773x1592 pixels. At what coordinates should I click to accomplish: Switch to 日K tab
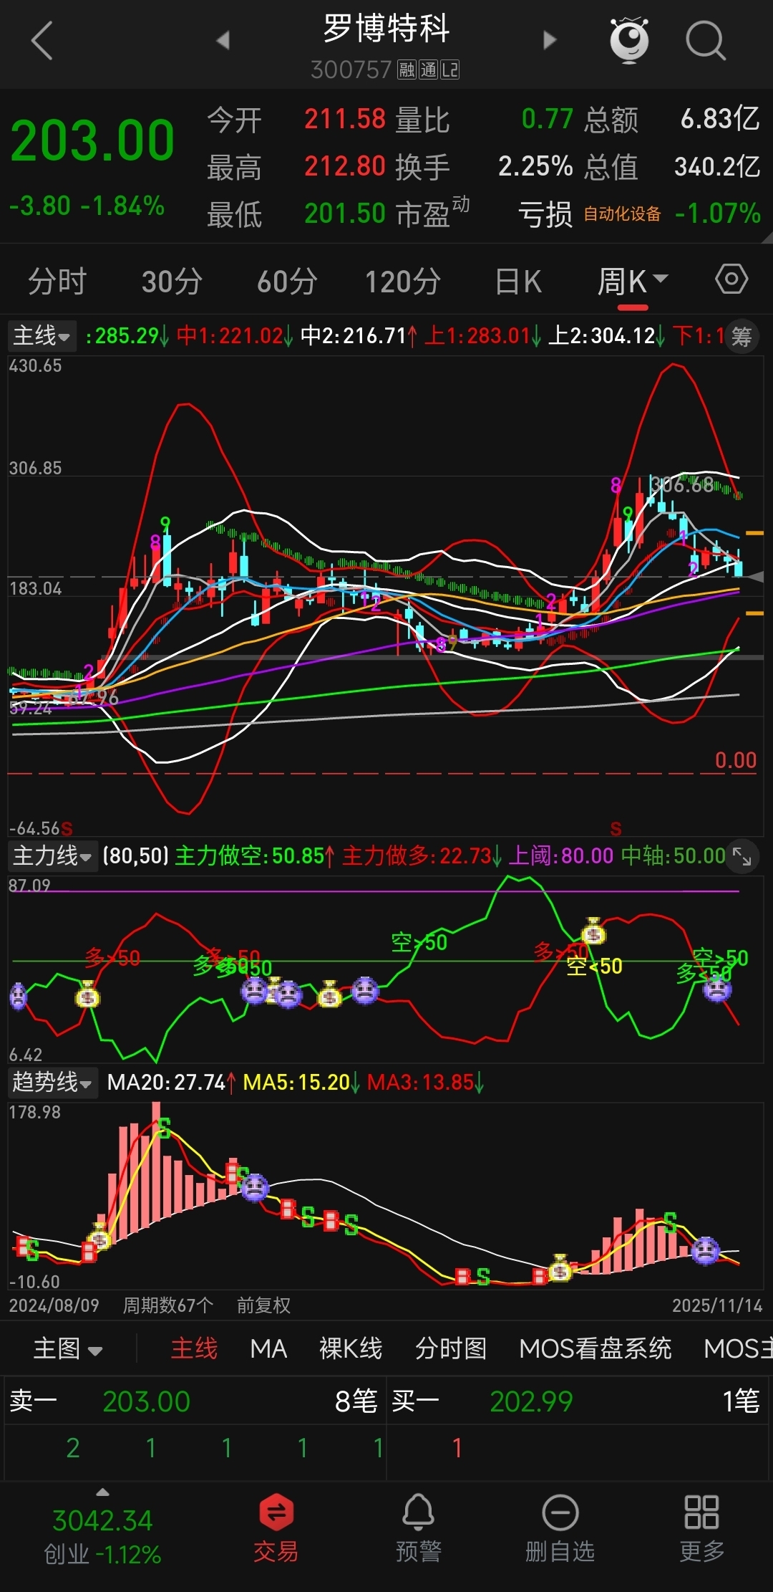pos(518,281)
